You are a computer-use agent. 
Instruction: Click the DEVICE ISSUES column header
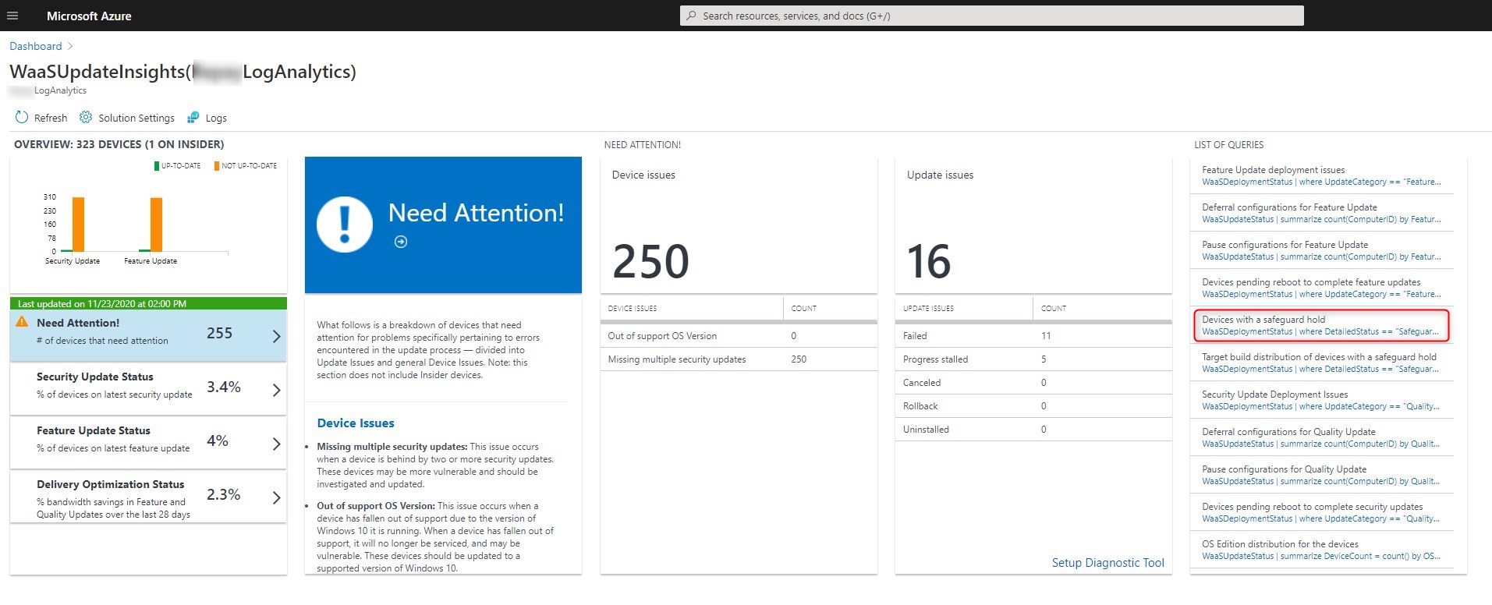[x=633, y=309]
